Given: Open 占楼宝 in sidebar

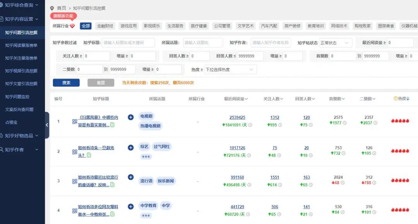Looking at the screenshot, I should [x=11, y=122].
